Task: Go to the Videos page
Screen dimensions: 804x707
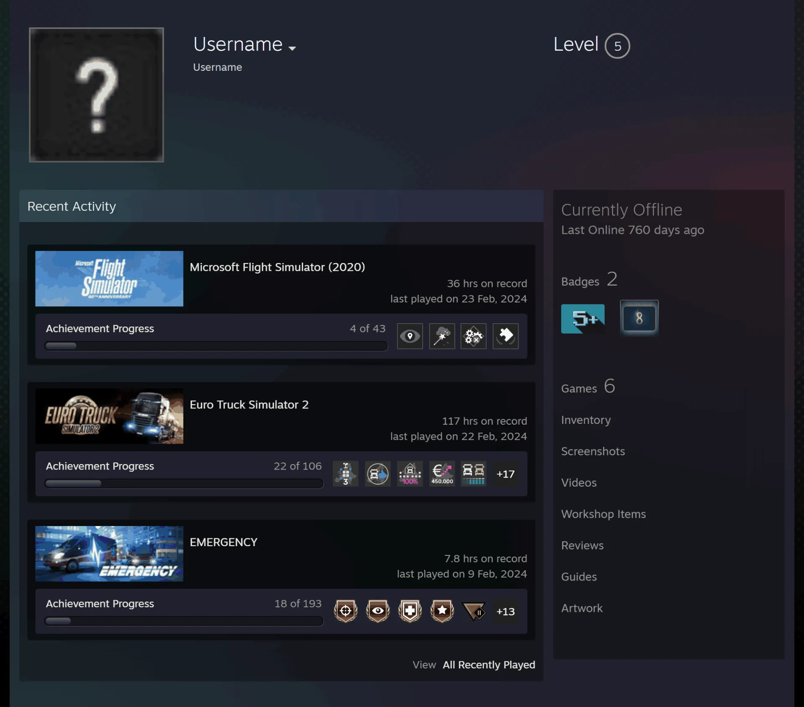Action: pyautogui.click(x=579, y=483)
